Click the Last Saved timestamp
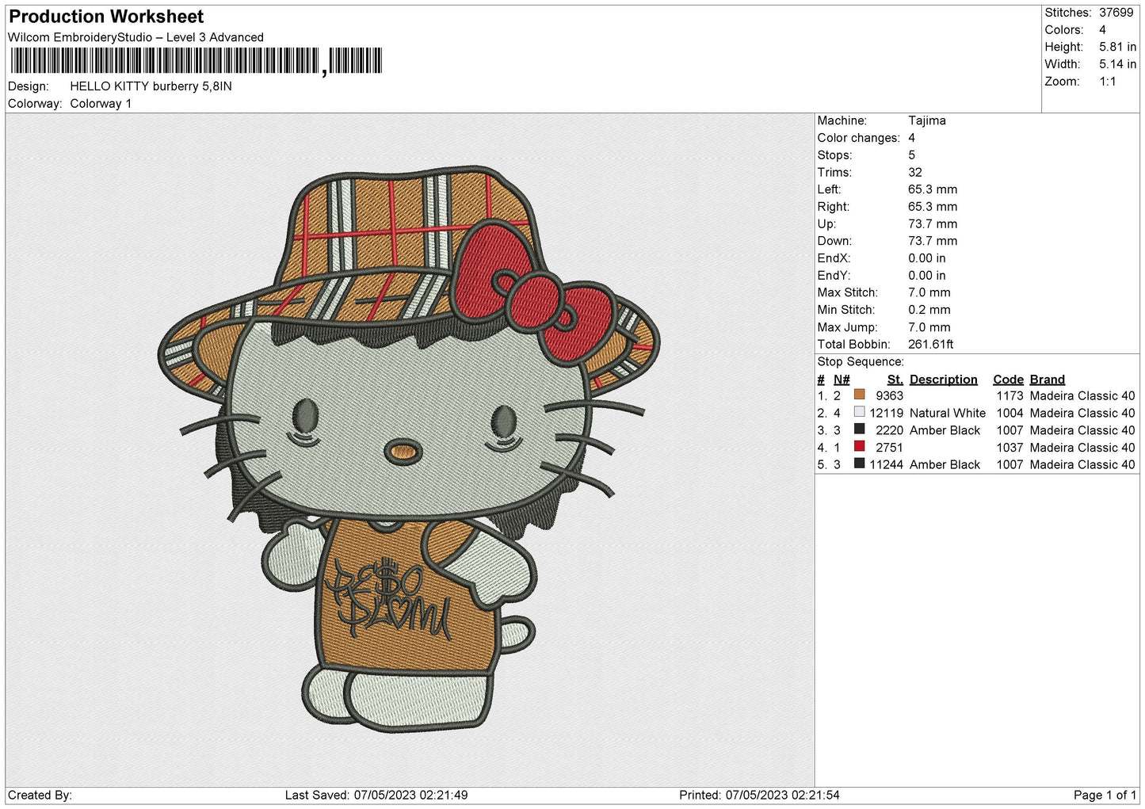This screenshot has width=1145, height=809. point(376,796)
